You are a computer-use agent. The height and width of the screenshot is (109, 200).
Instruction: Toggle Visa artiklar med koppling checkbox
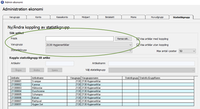138,39
